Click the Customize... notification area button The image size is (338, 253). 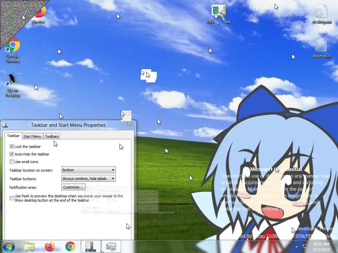point(73,187)
